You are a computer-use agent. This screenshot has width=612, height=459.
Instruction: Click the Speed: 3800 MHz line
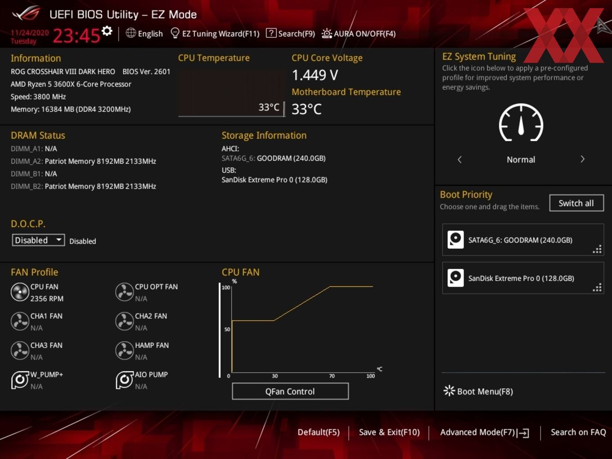(x=38, y=97)
